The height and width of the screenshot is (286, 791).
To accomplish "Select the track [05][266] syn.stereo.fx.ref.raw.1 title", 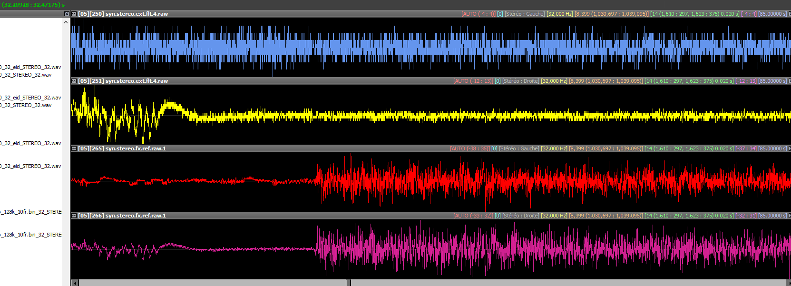I will tap(122, 216).
